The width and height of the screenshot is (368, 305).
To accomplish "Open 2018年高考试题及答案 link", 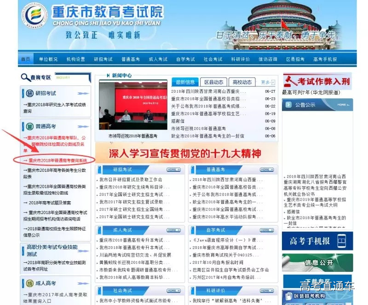I will (x=50, y=203).
